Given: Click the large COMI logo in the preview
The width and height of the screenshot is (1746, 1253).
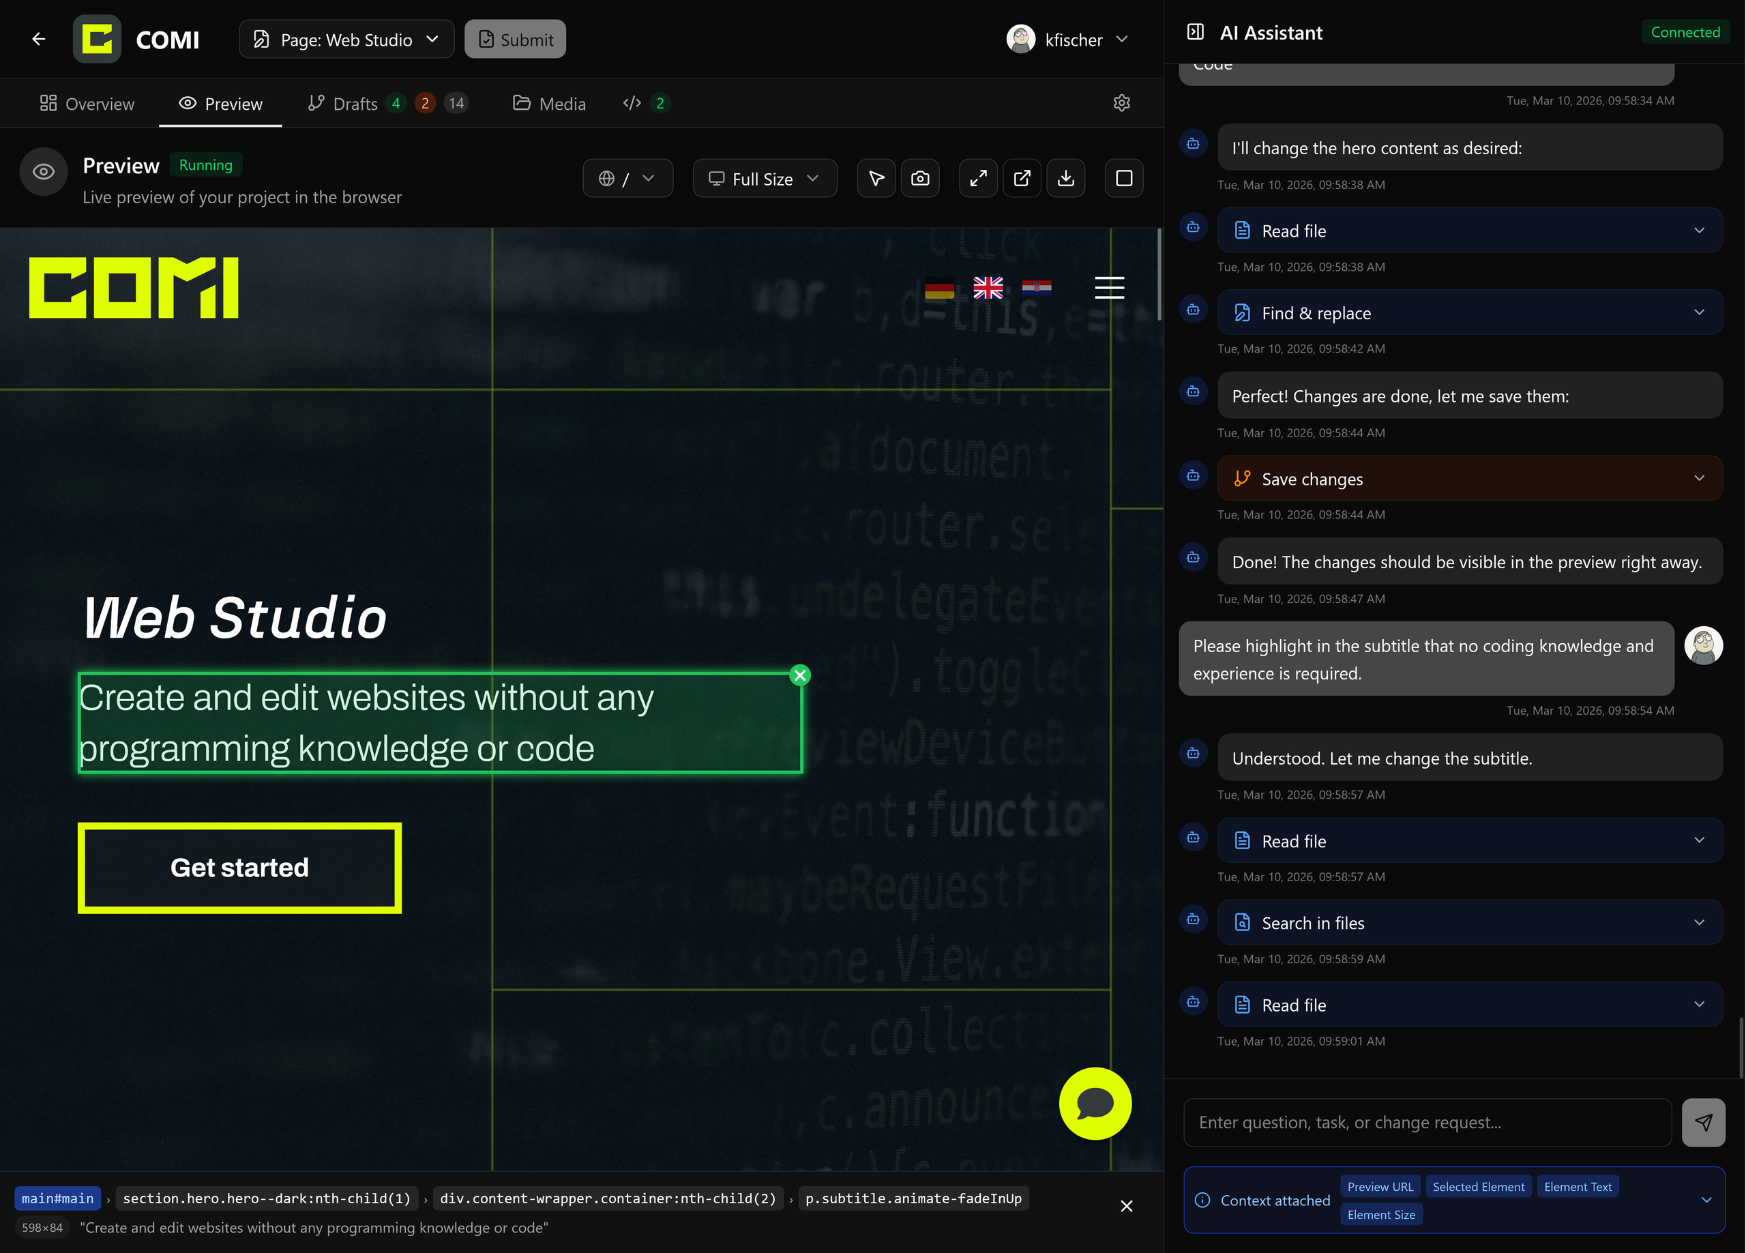Looking at the screenshot, I should (x=134, y=288).
